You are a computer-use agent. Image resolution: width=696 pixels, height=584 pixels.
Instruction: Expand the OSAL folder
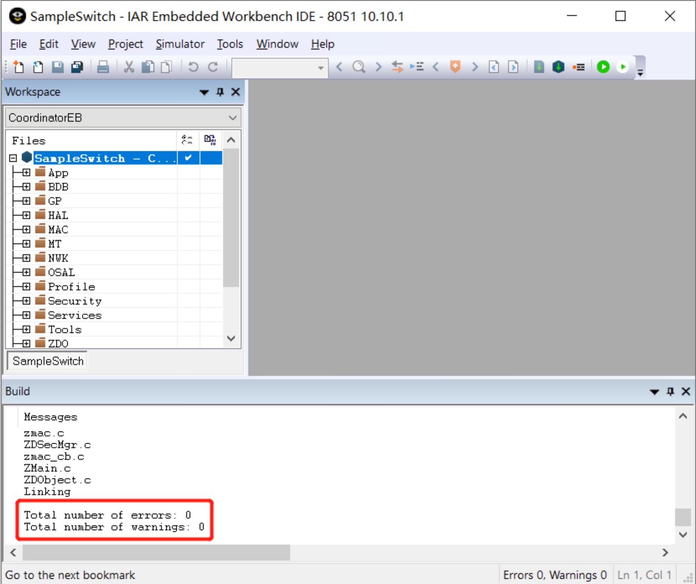pos(26,272)
